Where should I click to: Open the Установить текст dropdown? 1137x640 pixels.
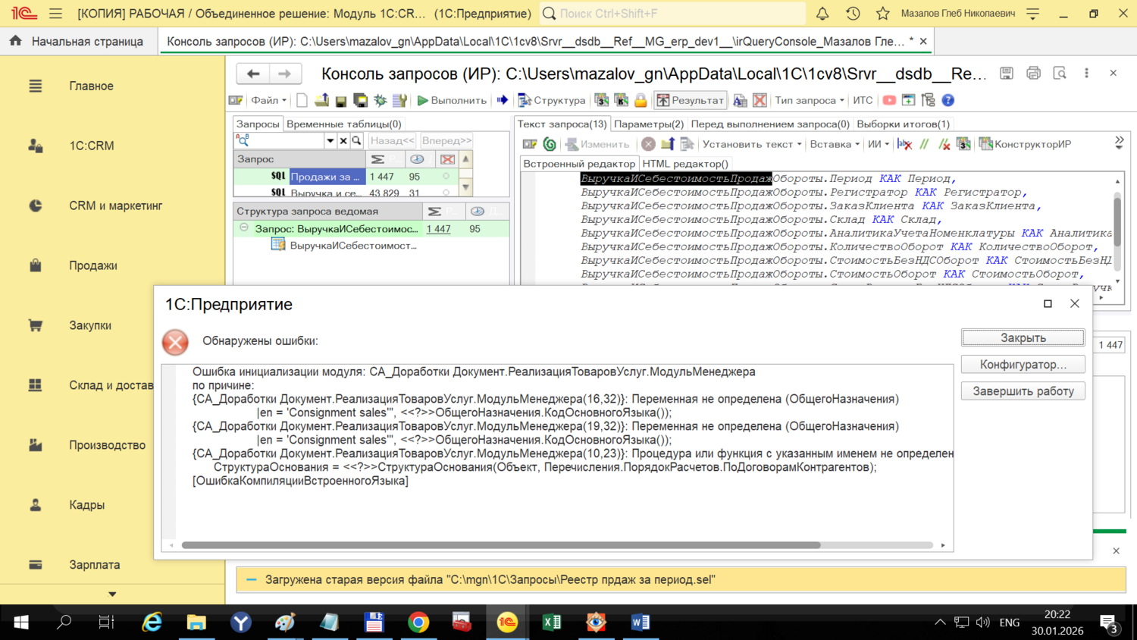point(751,144)
